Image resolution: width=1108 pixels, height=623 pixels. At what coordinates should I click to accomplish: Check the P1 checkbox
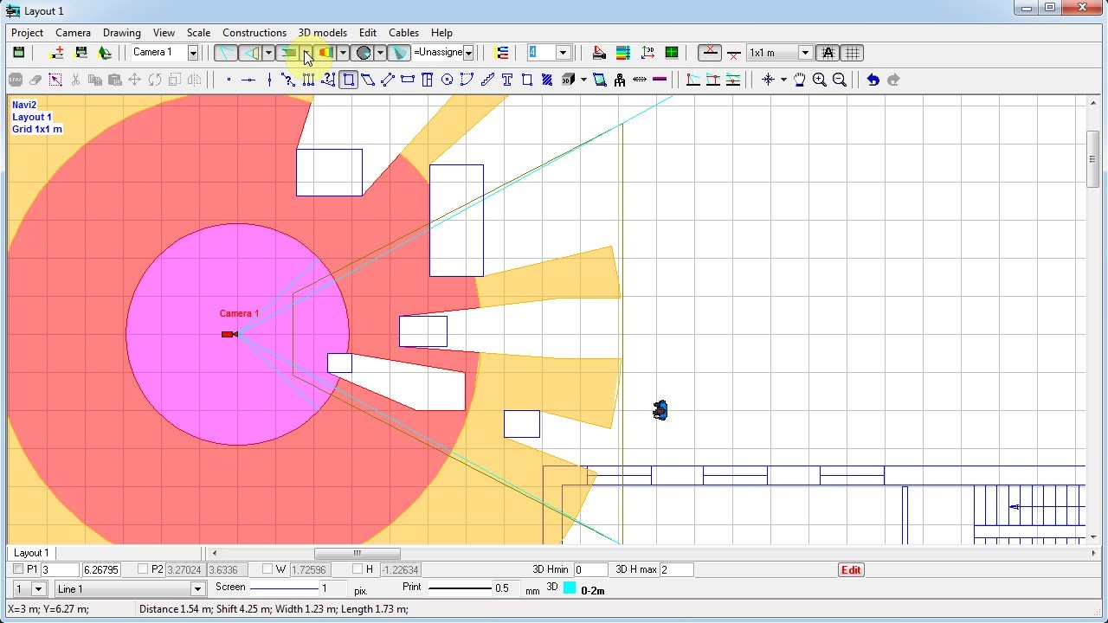pos(18,569)
